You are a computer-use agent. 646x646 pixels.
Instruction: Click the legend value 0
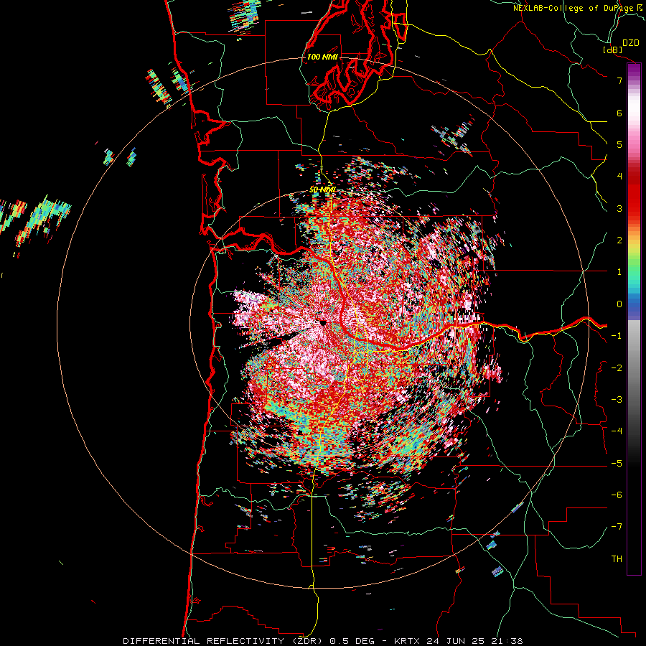click(x=619, y=304)
